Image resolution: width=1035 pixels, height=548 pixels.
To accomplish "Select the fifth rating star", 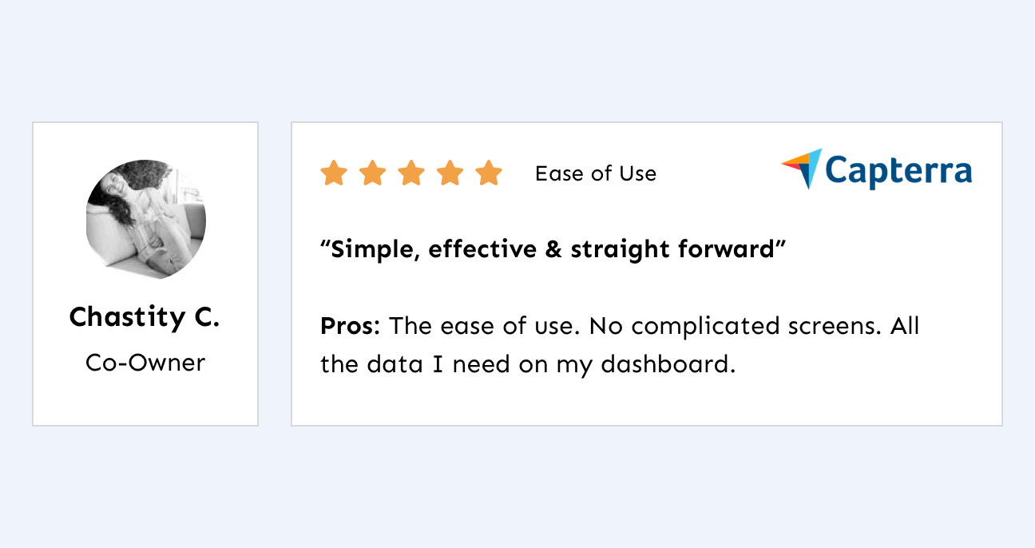I will [489, 173].
